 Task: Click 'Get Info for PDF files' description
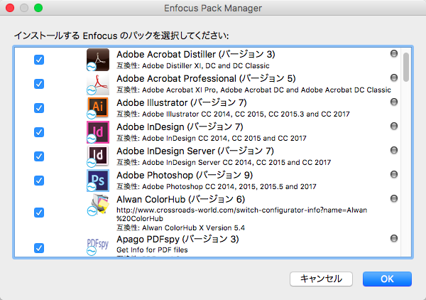coord(152,250)
